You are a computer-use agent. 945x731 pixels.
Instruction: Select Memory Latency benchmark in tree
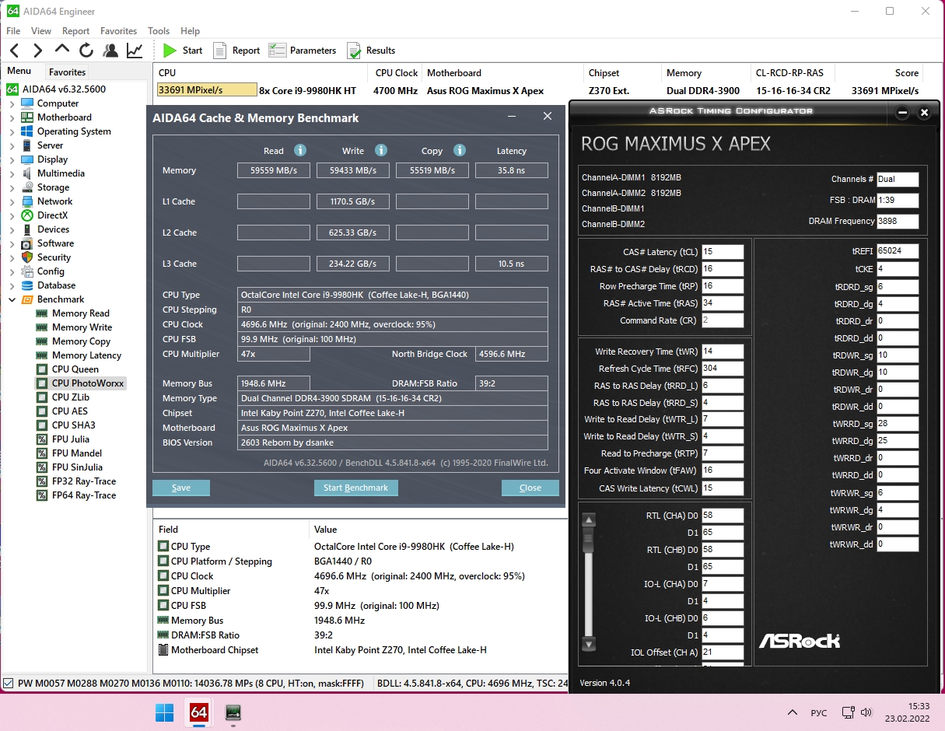pyautogui.click(x=86, y=355)
